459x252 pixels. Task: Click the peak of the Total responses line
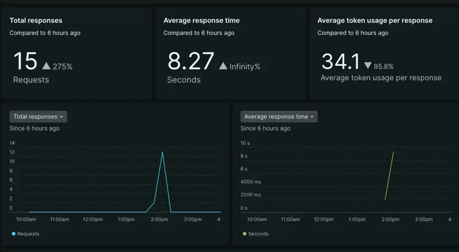(x=162, y=152)
